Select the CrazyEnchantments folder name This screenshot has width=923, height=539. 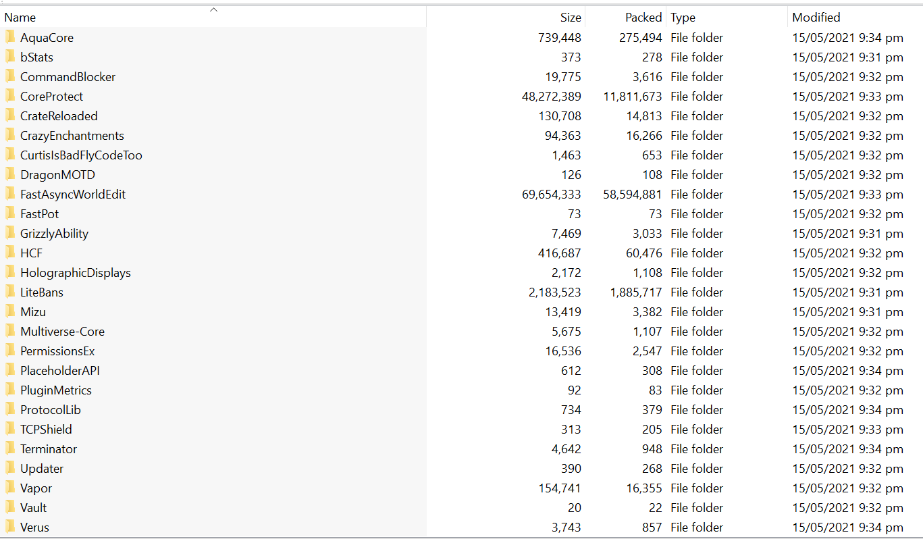tap(72, 136)
